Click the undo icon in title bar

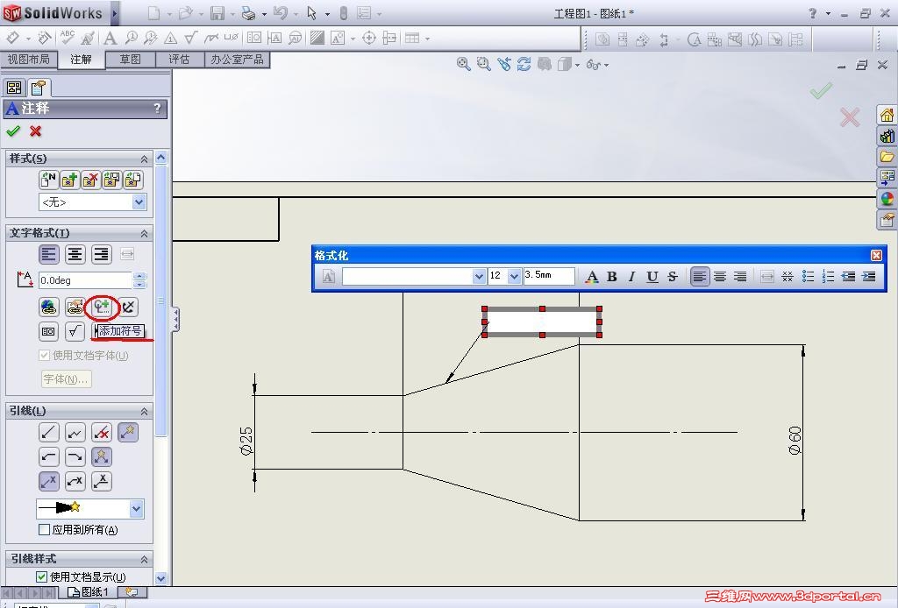280,13
